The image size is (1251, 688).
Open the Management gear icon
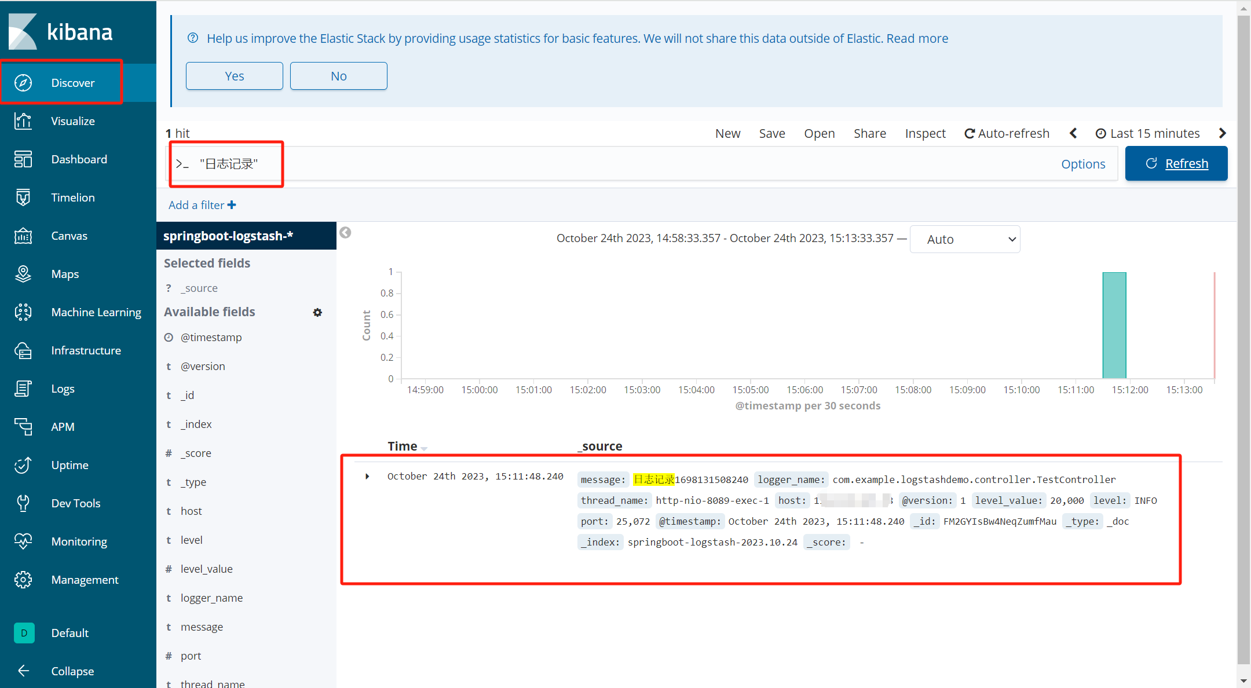[23, 580]
